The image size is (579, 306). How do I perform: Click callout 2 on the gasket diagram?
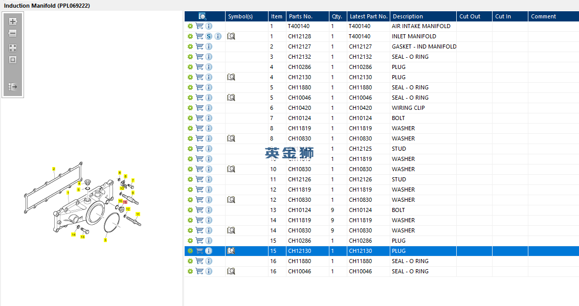pyautogui.click(x=54, y=169)
